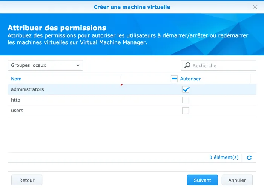Click into the Recherche search field
Screen dimensions: 264x188
218,65
